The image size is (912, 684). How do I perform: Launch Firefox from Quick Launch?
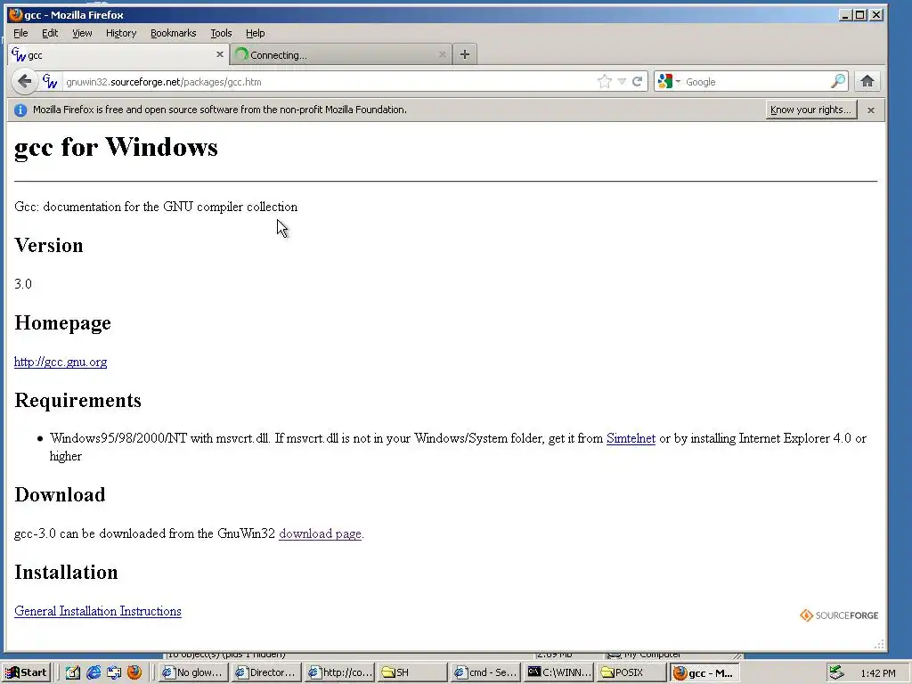coord(134,672)
